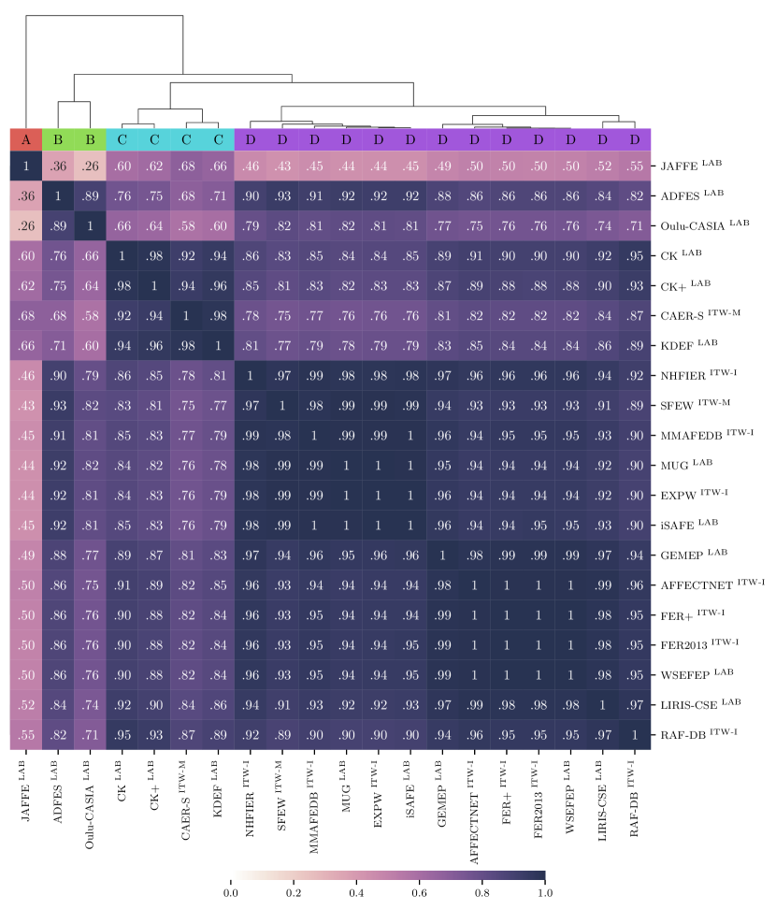
Task: Click the 0.4 tick label on the colorbar
Action: click(356, 893)
